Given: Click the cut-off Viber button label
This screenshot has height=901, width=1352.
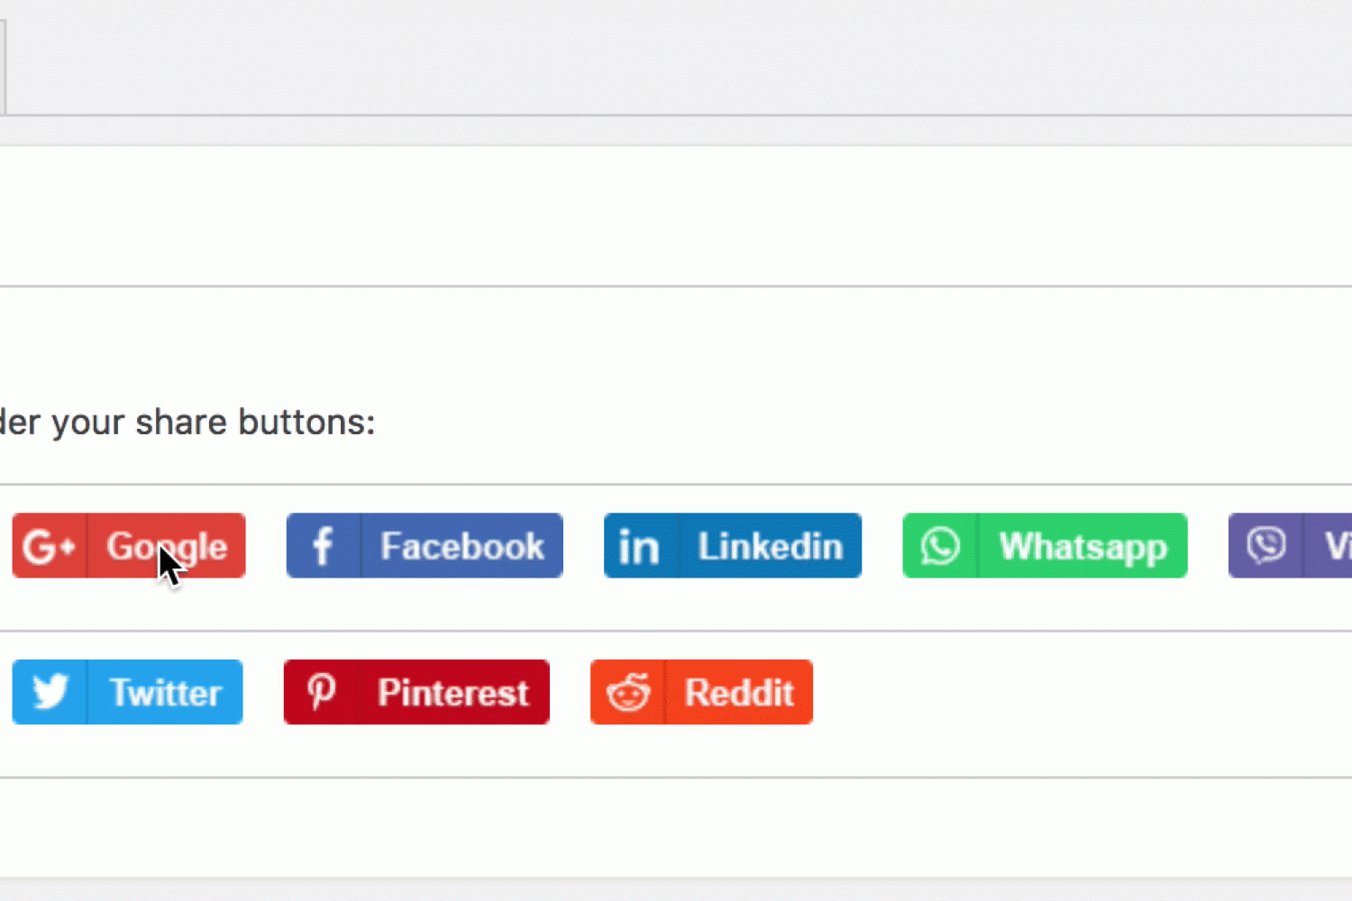Looking at the screenshot, I should (x=1338, y=546).
